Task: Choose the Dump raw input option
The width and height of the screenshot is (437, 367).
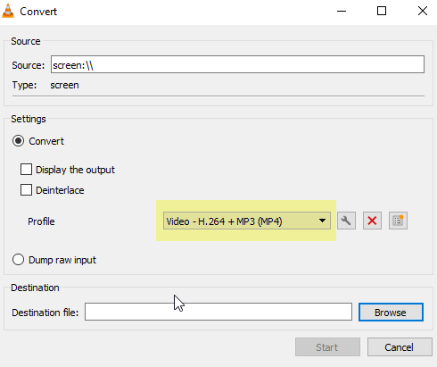Action: coord(18,260)
